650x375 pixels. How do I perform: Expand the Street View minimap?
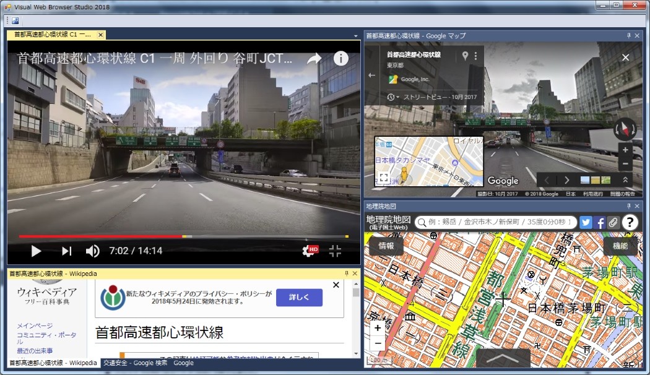pyautogui.click(x=384, y=178)
